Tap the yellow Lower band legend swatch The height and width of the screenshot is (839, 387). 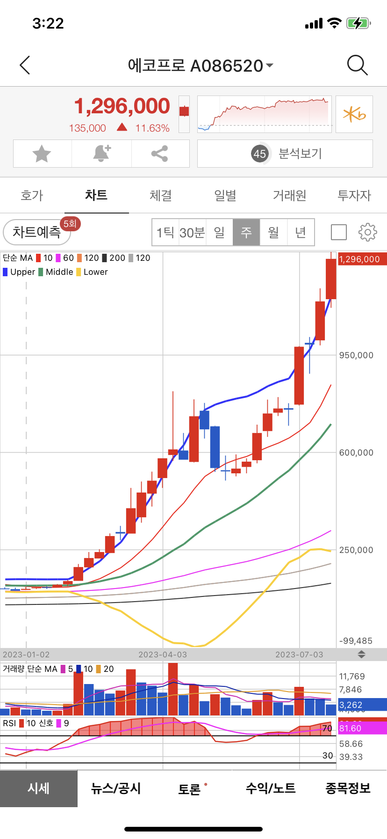(x=79, y=272)
